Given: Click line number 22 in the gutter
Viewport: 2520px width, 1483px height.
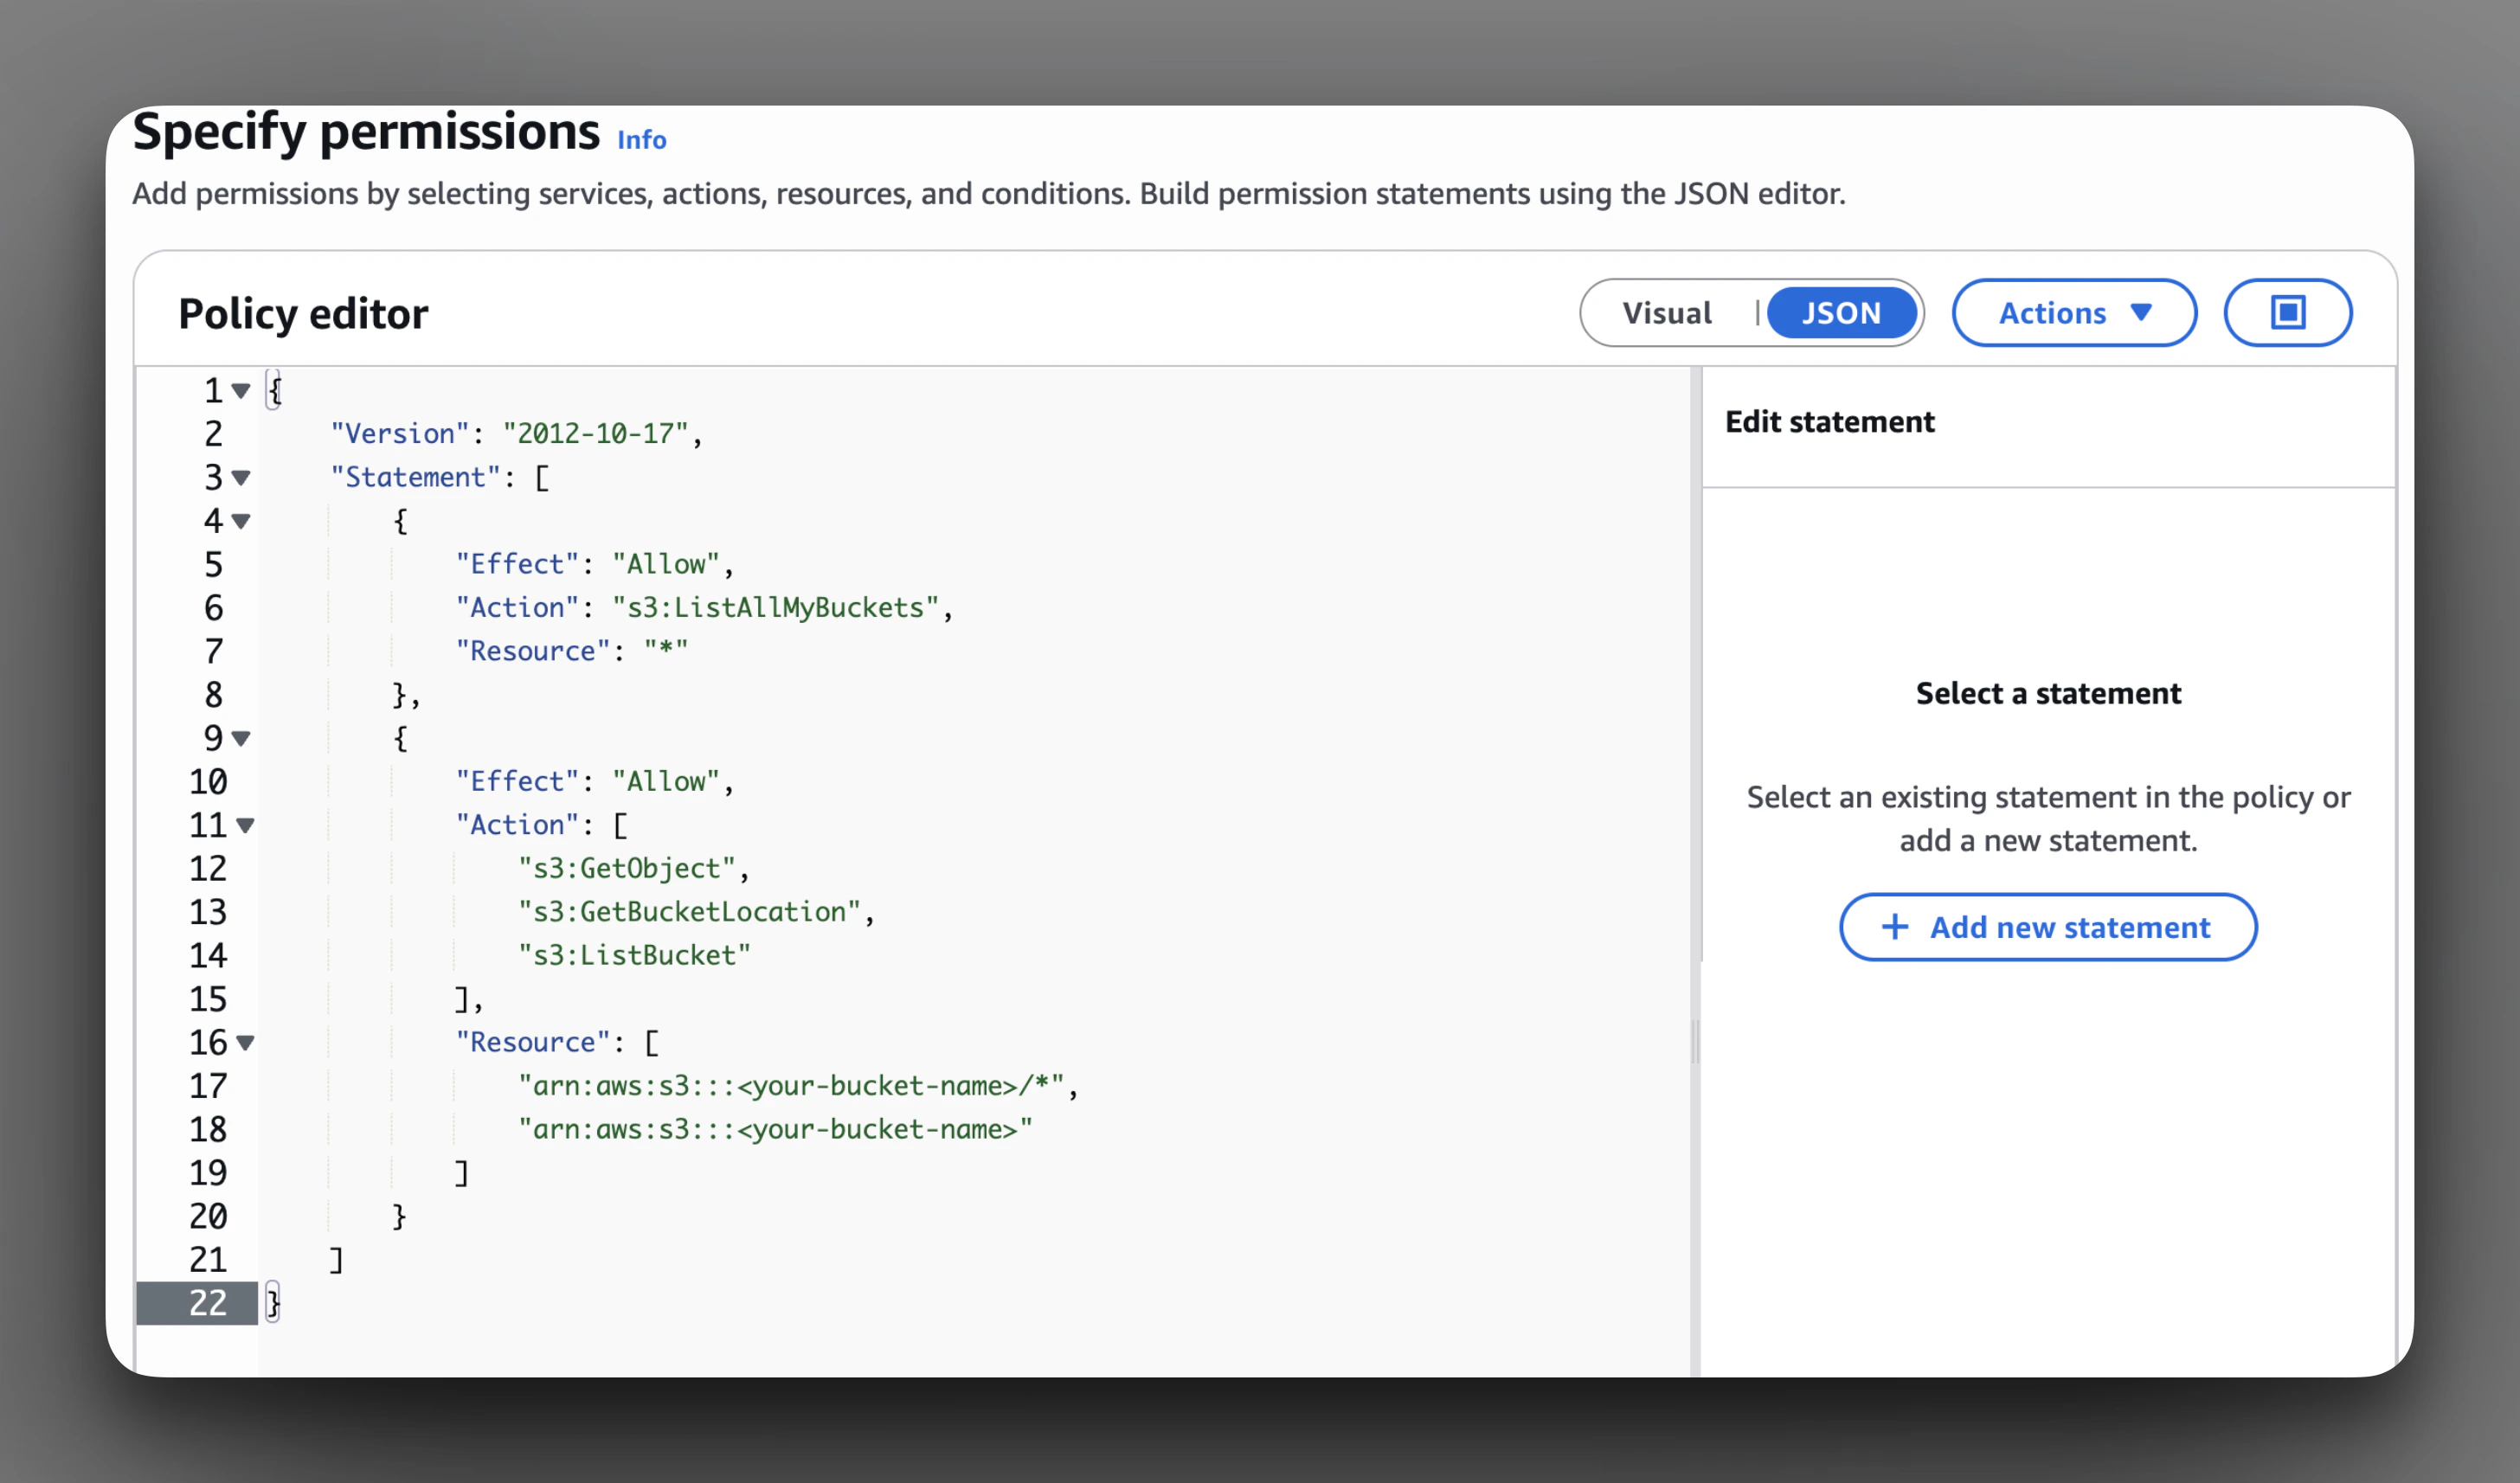Looking at the screenshot, I should click(207, 1303).
